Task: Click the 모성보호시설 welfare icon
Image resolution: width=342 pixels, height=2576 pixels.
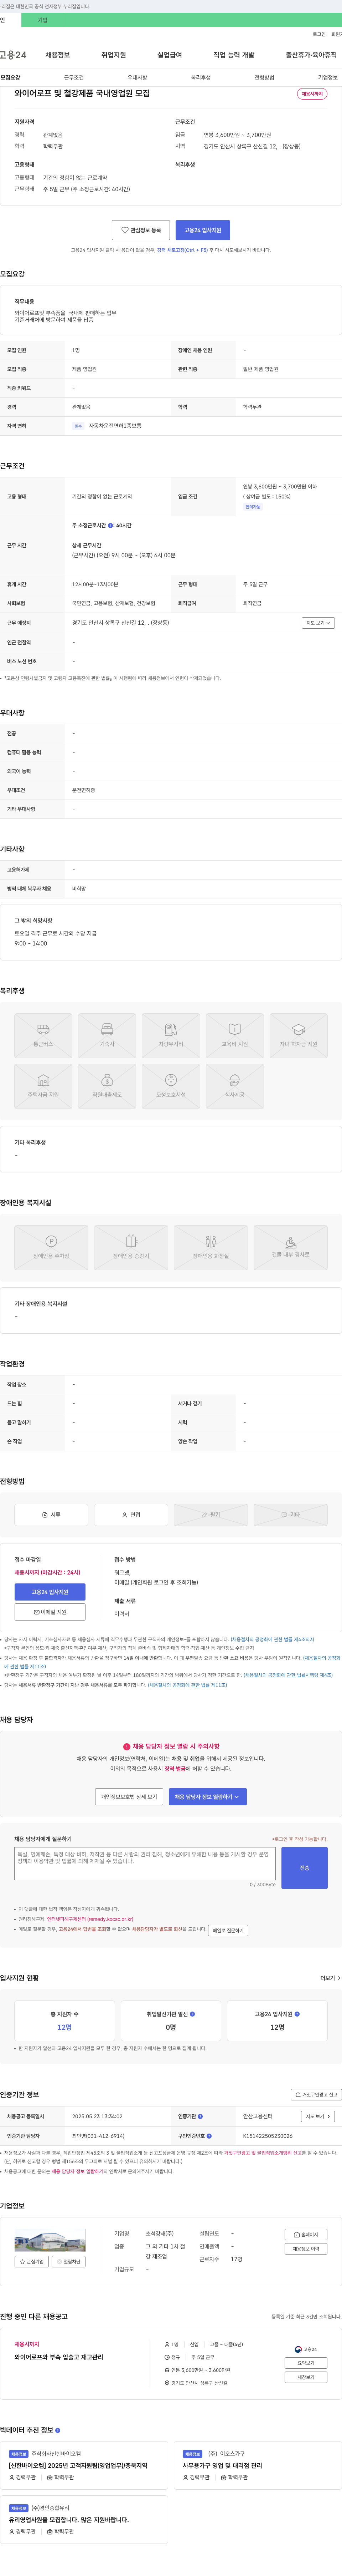Action: [x=171, y=1087]
